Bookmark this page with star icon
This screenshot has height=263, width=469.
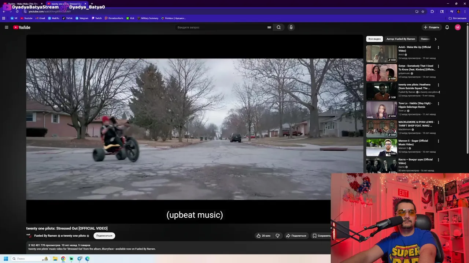[423, 11]
